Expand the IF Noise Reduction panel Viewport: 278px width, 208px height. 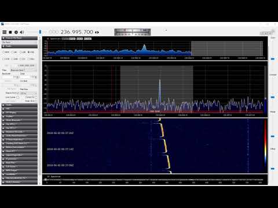click(20, 140)
